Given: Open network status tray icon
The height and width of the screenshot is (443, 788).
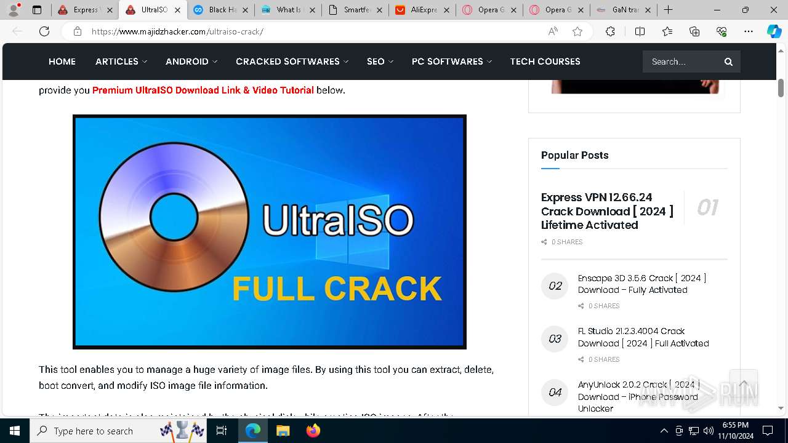Looking at the screenshot, I should pos(694,431).
